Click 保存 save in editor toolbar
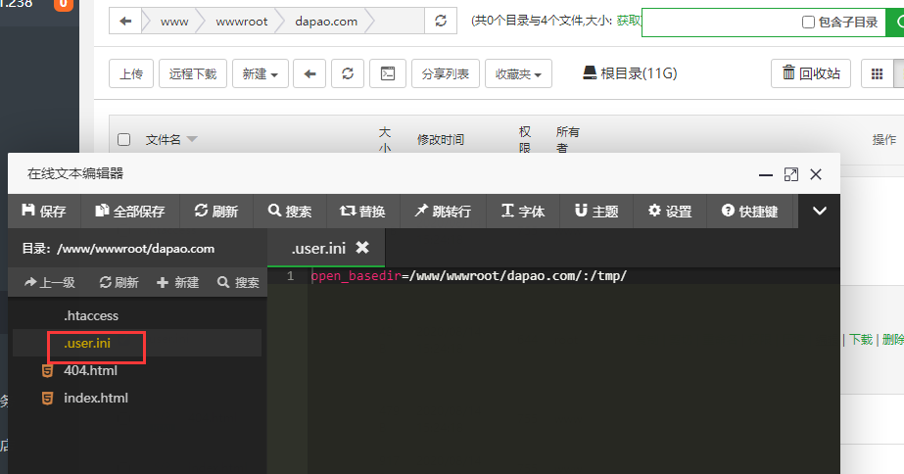This screenshot has width=904, height=474. click(x=44, y=212)
